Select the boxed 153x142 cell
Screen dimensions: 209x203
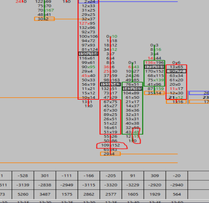coord(110,84)
